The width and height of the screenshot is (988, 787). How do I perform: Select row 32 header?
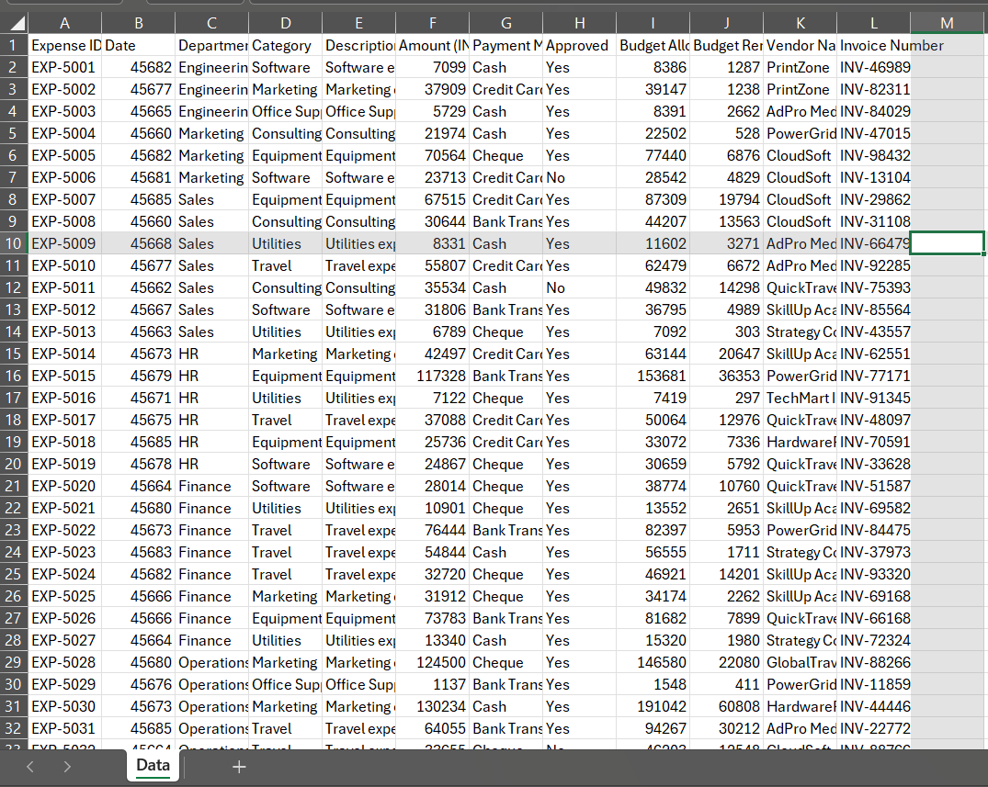tap(14, 728)
